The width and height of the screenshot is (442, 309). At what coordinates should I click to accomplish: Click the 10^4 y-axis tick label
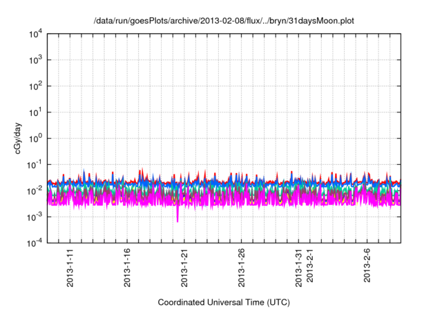pyautogui.click(x=35, y=34)
